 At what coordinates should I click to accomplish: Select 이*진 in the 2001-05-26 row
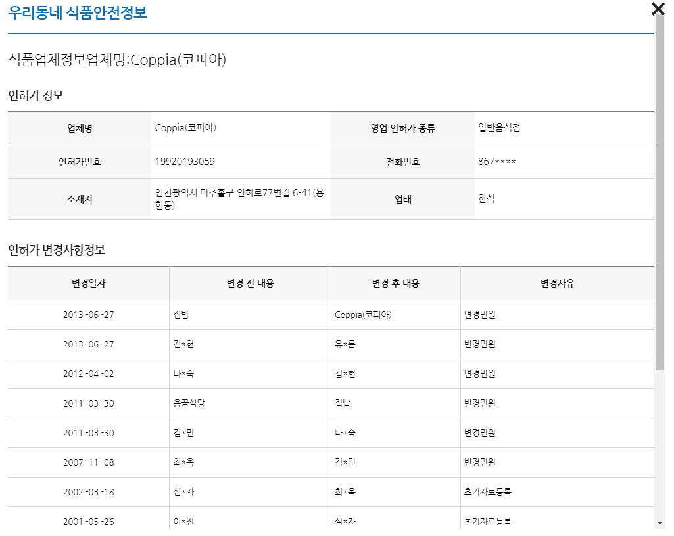tap(183, 522)
